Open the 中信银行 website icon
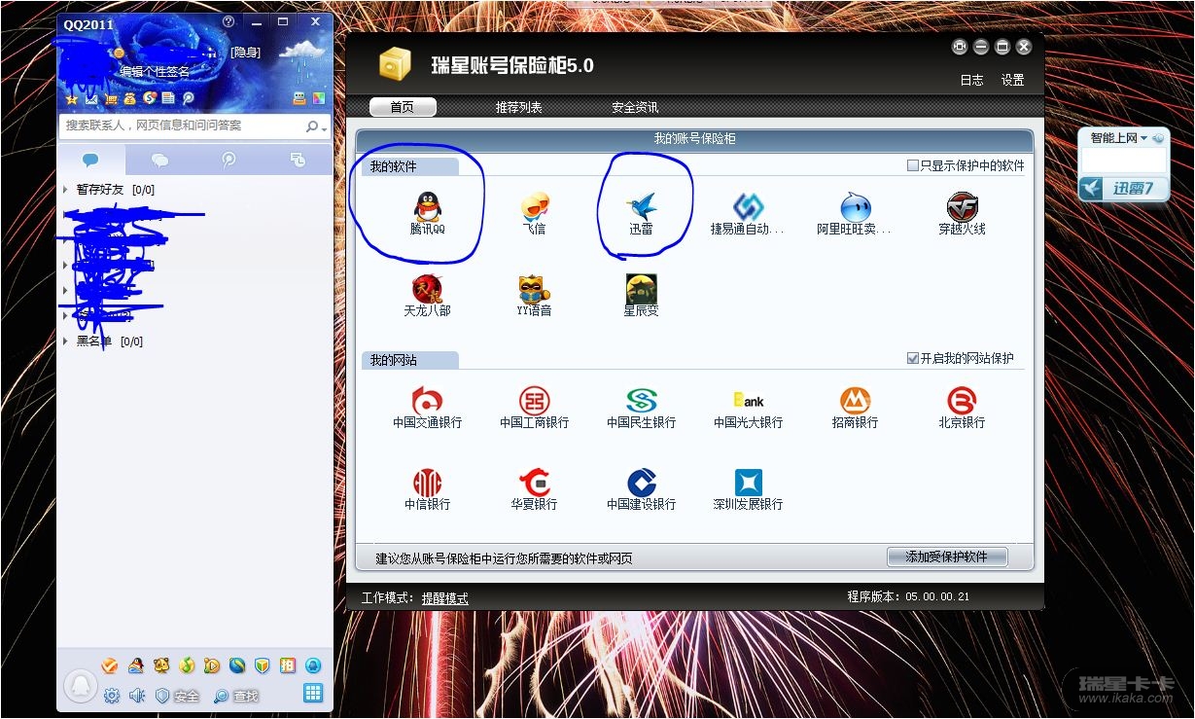This screenshot has width=1195, height=719. point(427,489)
